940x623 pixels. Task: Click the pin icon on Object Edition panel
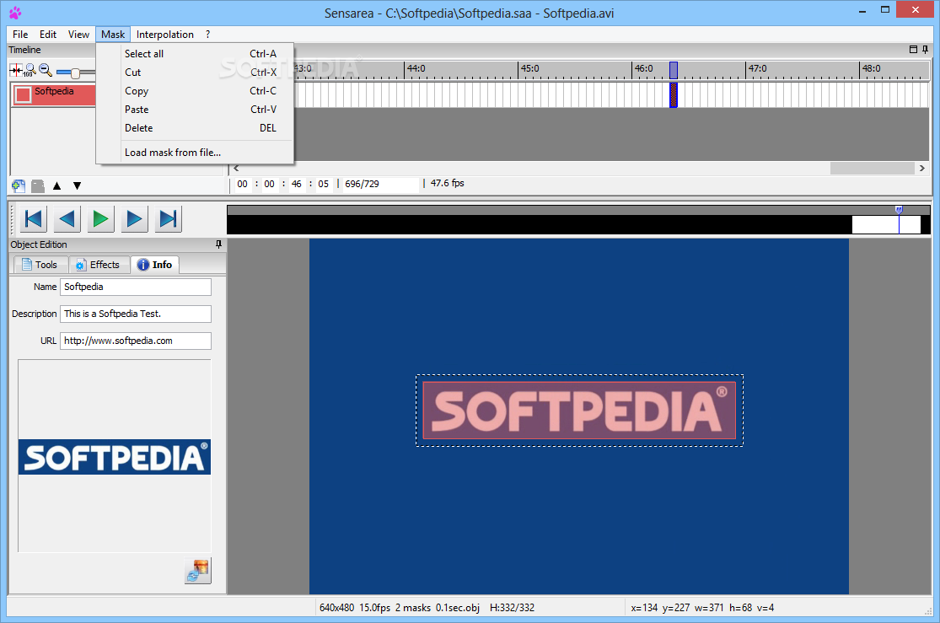[218, 244]
